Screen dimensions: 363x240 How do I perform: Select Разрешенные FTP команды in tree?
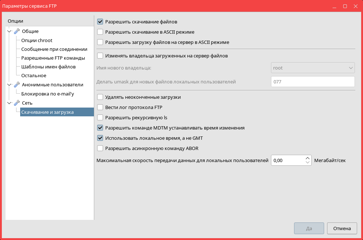(x=53, y=58)
